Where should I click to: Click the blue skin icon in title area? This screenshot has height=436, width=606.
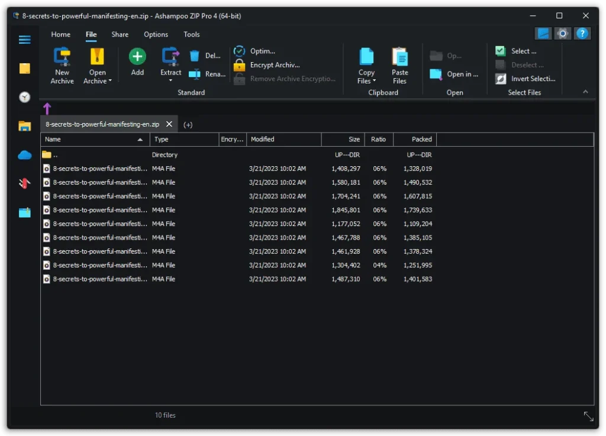543,34
